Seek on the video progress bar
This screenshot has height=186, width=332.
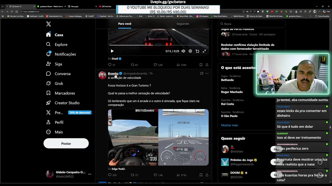[x=158, y=45]
